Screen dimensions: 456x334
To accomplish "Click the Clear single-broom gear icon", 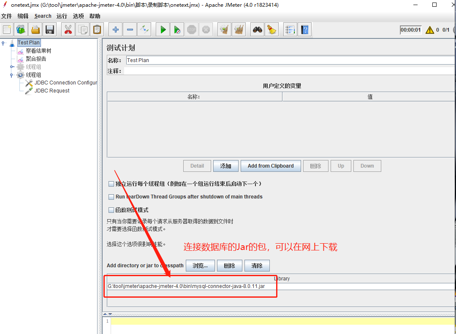I will coord(225,30).
